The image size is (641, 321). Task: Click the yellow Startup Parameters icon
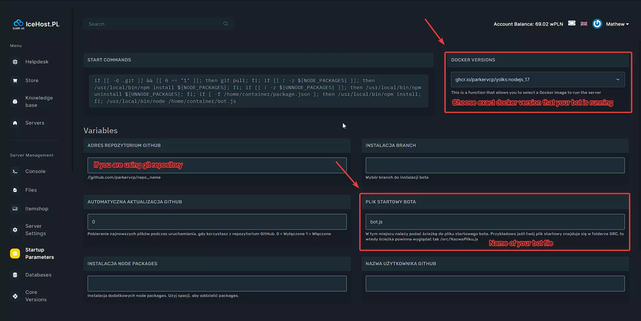pos(15,254)
